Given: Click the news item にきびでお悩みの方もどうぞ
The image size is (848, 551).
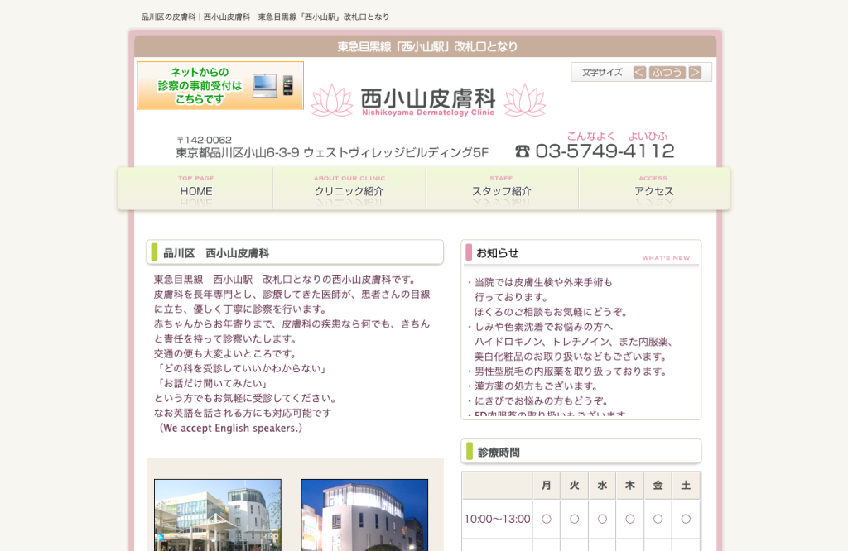Looking at the screenshot, I should [542, 400].
